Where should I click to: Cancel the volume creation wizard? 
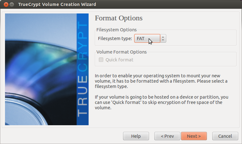(x=225, y=136)
